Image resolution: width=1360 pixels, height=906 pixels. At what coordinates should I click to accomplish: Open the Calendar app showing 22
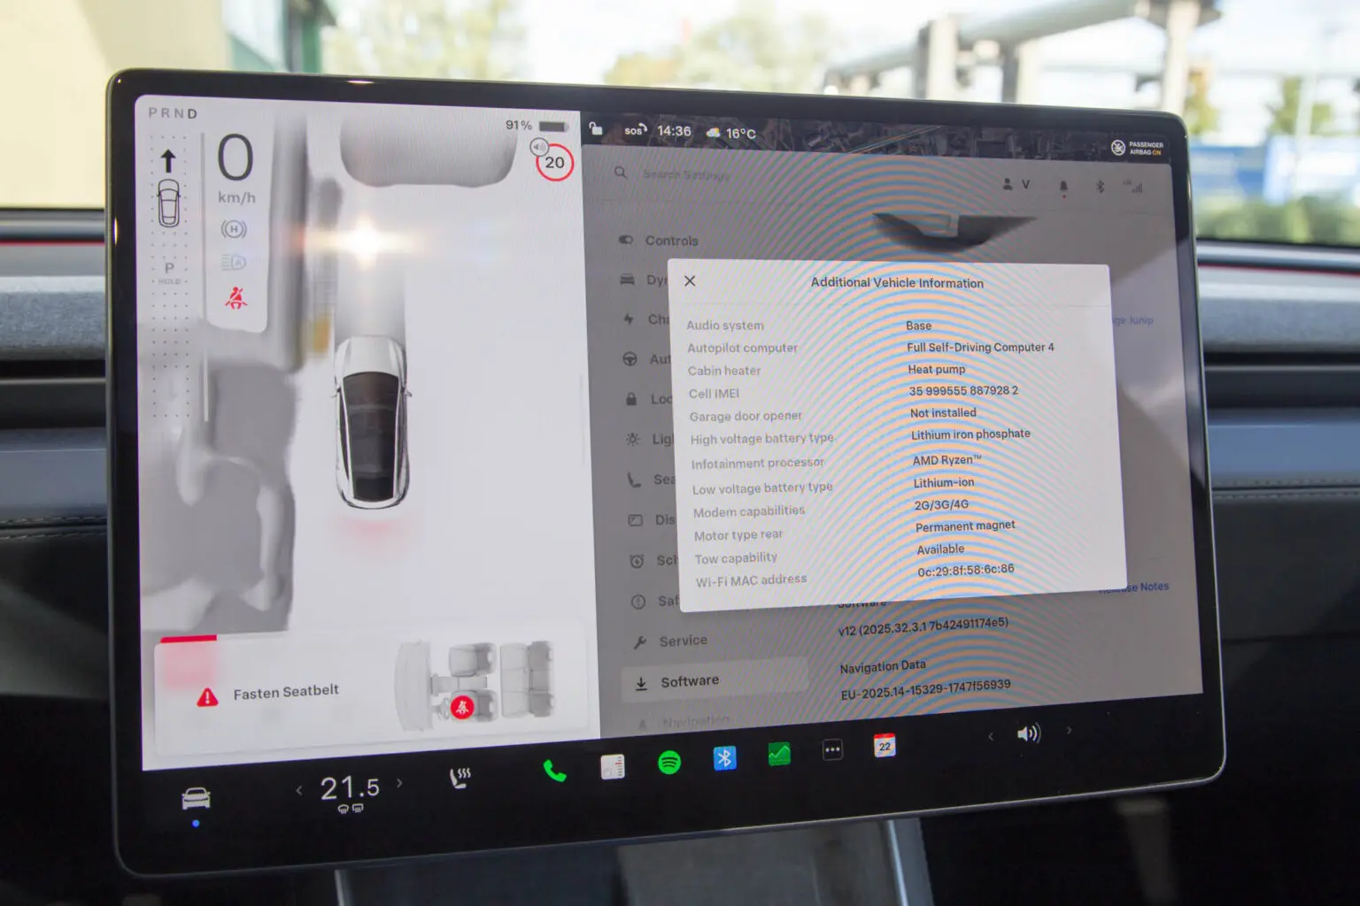[x=884, y=746]
